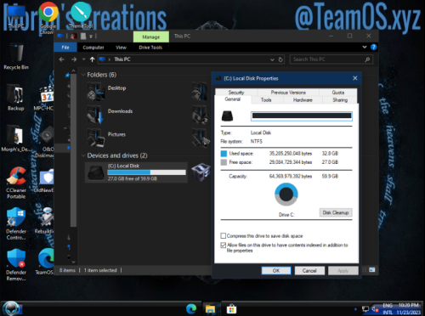Click the Back arrow in Explorer

[62, 59]
